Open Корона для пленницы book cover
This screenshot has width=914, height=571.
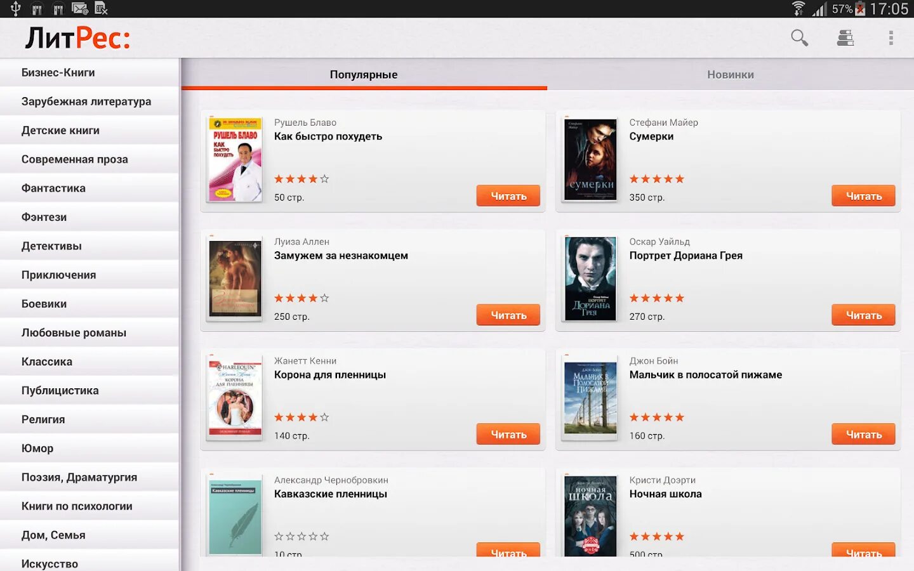[235, 398]
